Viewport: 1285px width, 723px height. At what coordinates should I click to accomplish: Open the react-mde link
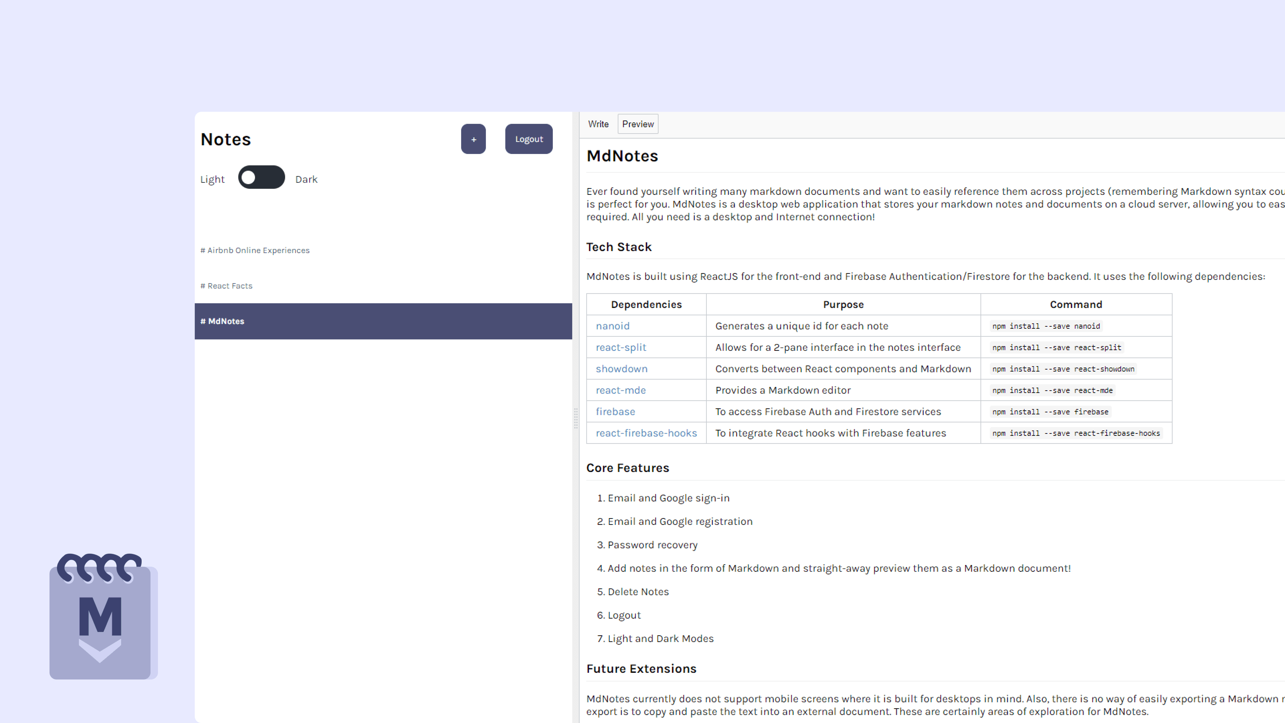coord(620,391)
